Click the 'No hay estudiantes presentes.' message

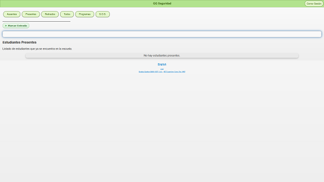pos(162,56)
